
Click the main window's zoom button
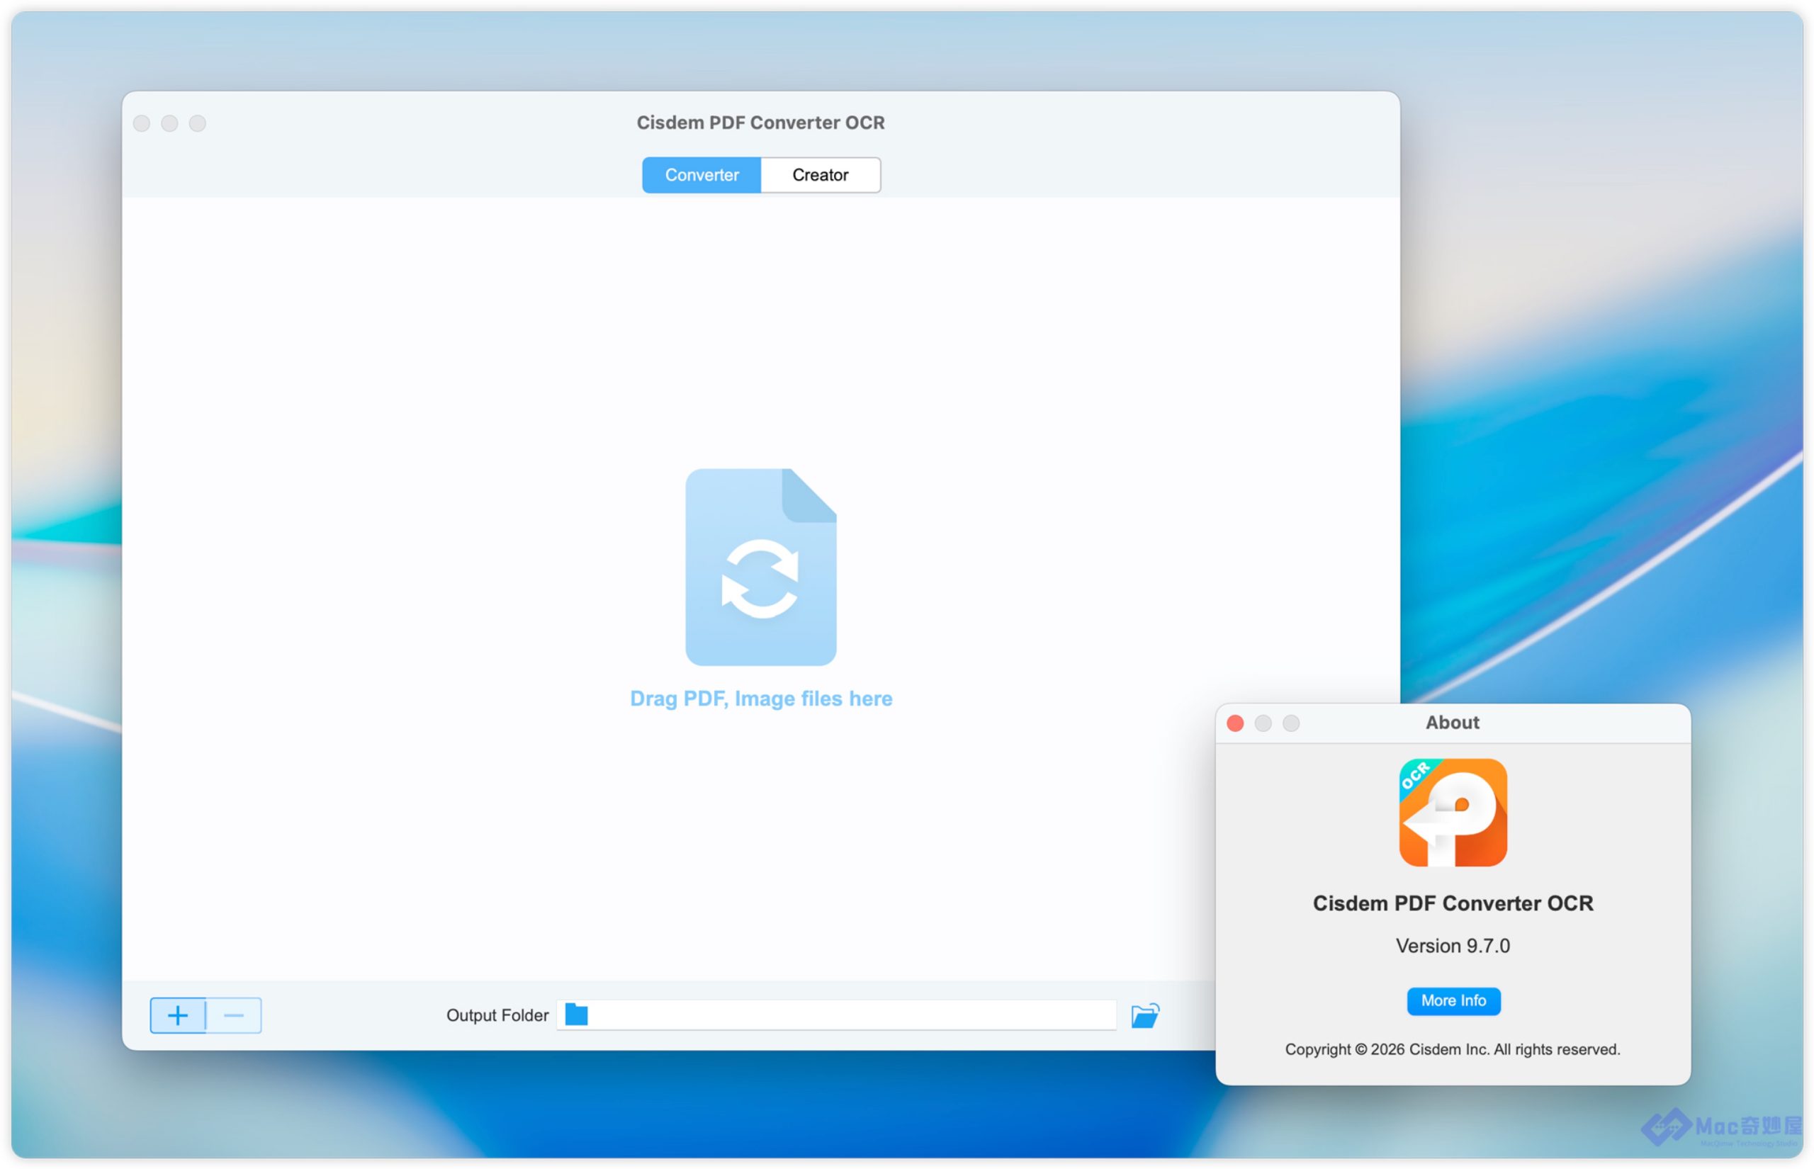click(198, 124)
